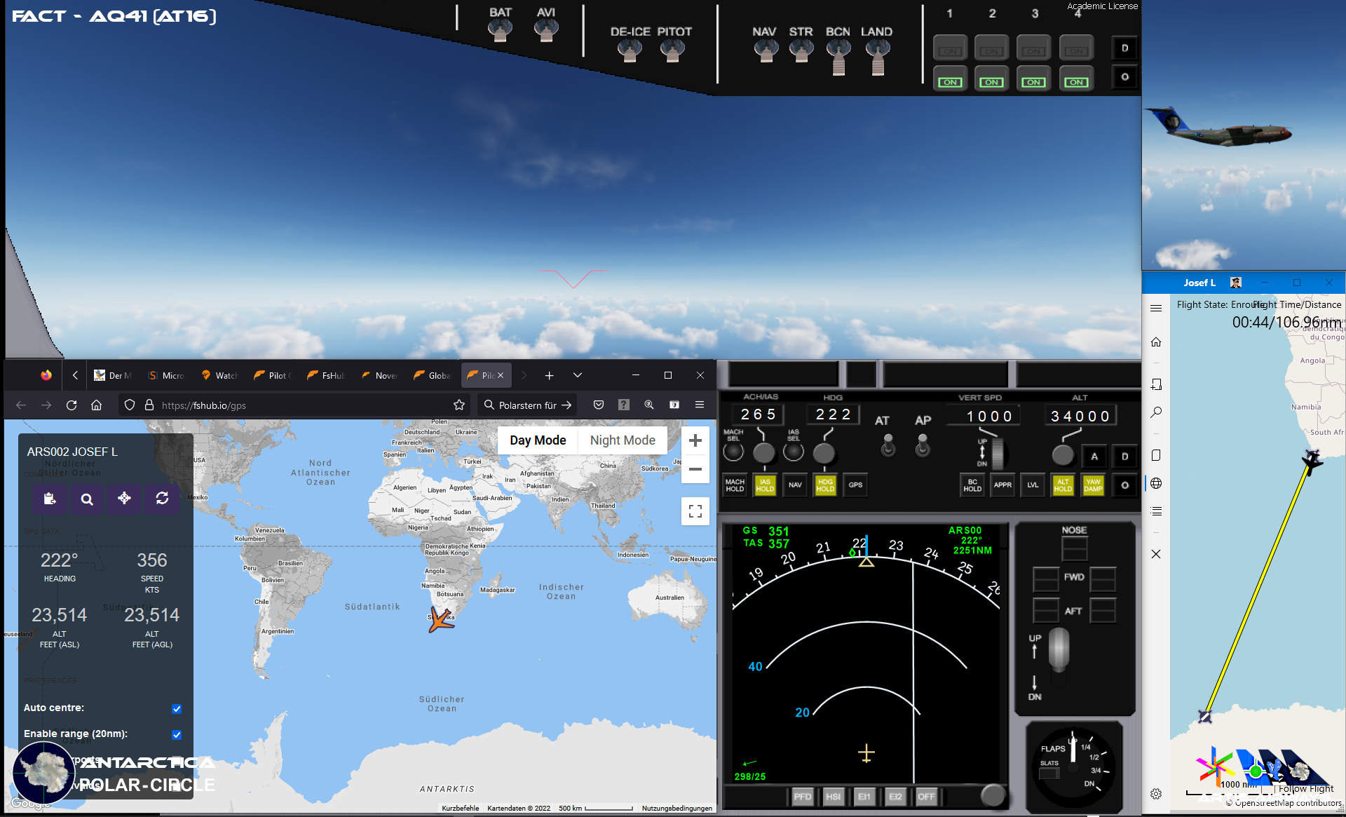Click the landing gear lever

1059,649
